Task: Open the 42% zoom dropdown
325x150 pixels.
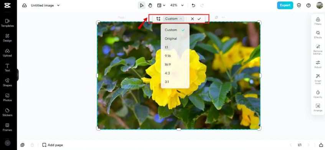Action: click(x=177, y=5)
